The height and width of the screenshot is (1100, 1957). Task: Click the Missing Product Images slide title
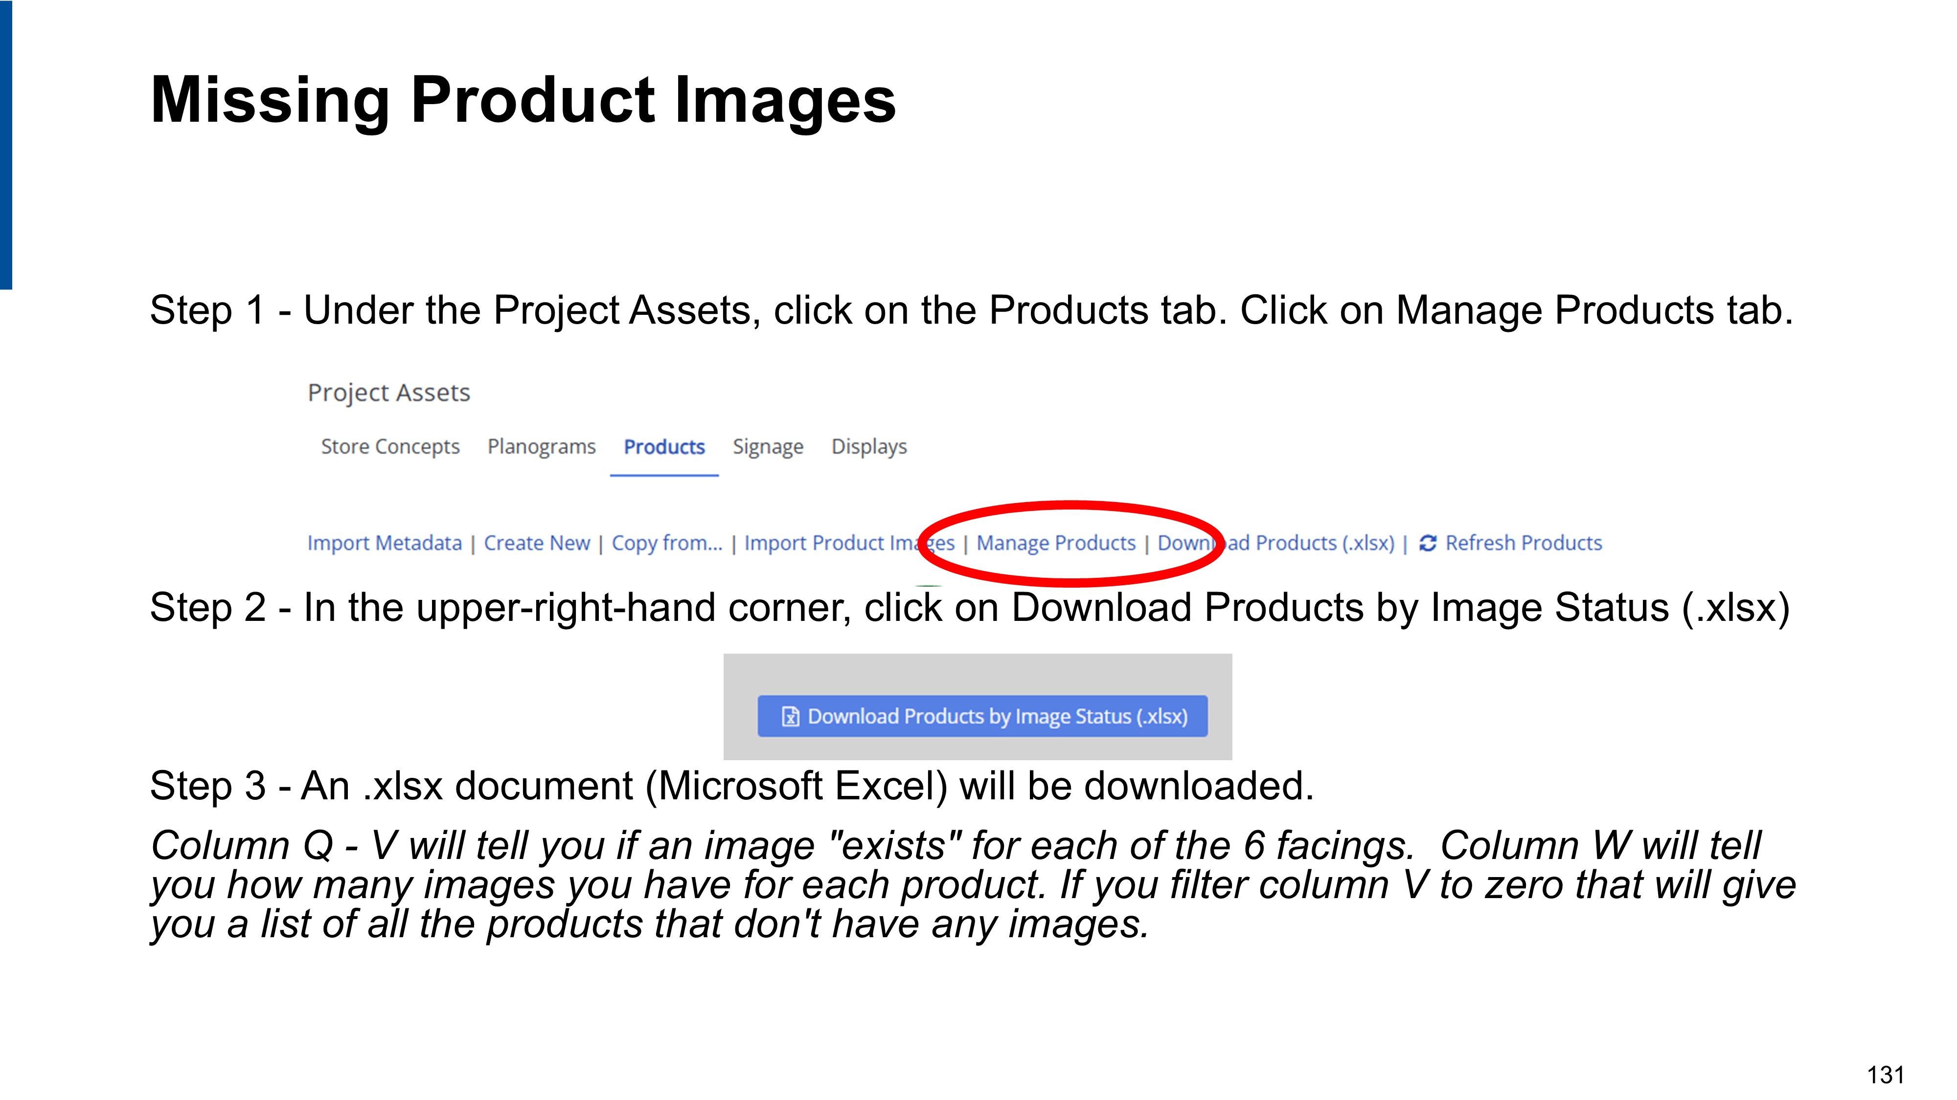coord(523,100)
